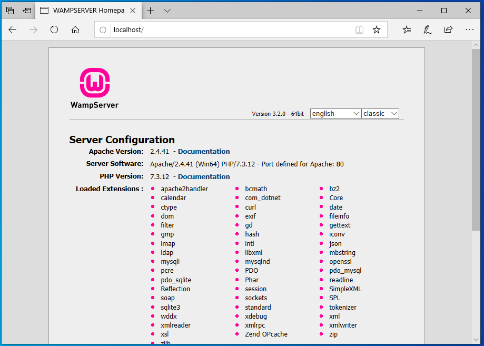Screen dimensions: 484x346
Task: Open the browser home page
Action: click(x=75, y=30)
